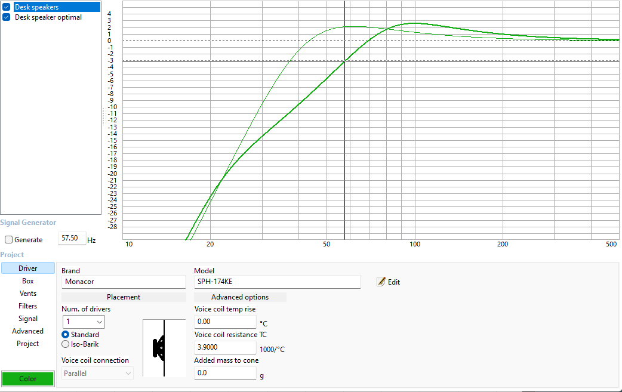Viewport: 622px width, 392px height.
Task: Uncheck the Desk speakers checkbox
Action: pyautogui.click(x=7, y=7)
